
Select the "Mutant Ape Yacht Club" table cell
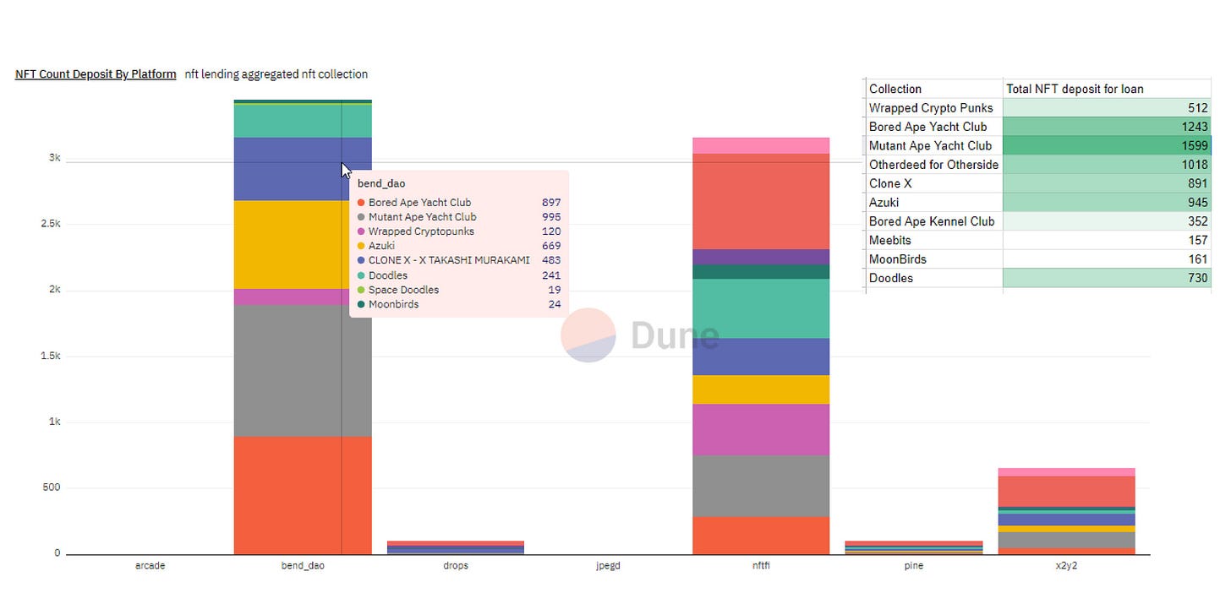pos(934,145)
